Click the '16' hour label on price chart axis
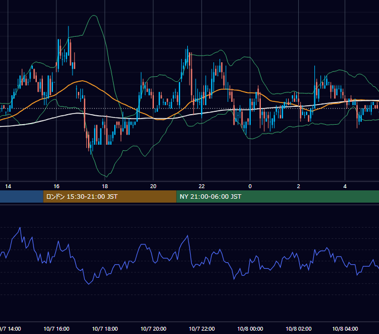 pos(56,186)
